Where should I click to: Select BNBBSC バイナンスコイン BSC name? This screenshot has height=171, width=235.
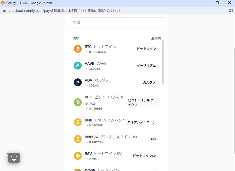tap(112, 137)
